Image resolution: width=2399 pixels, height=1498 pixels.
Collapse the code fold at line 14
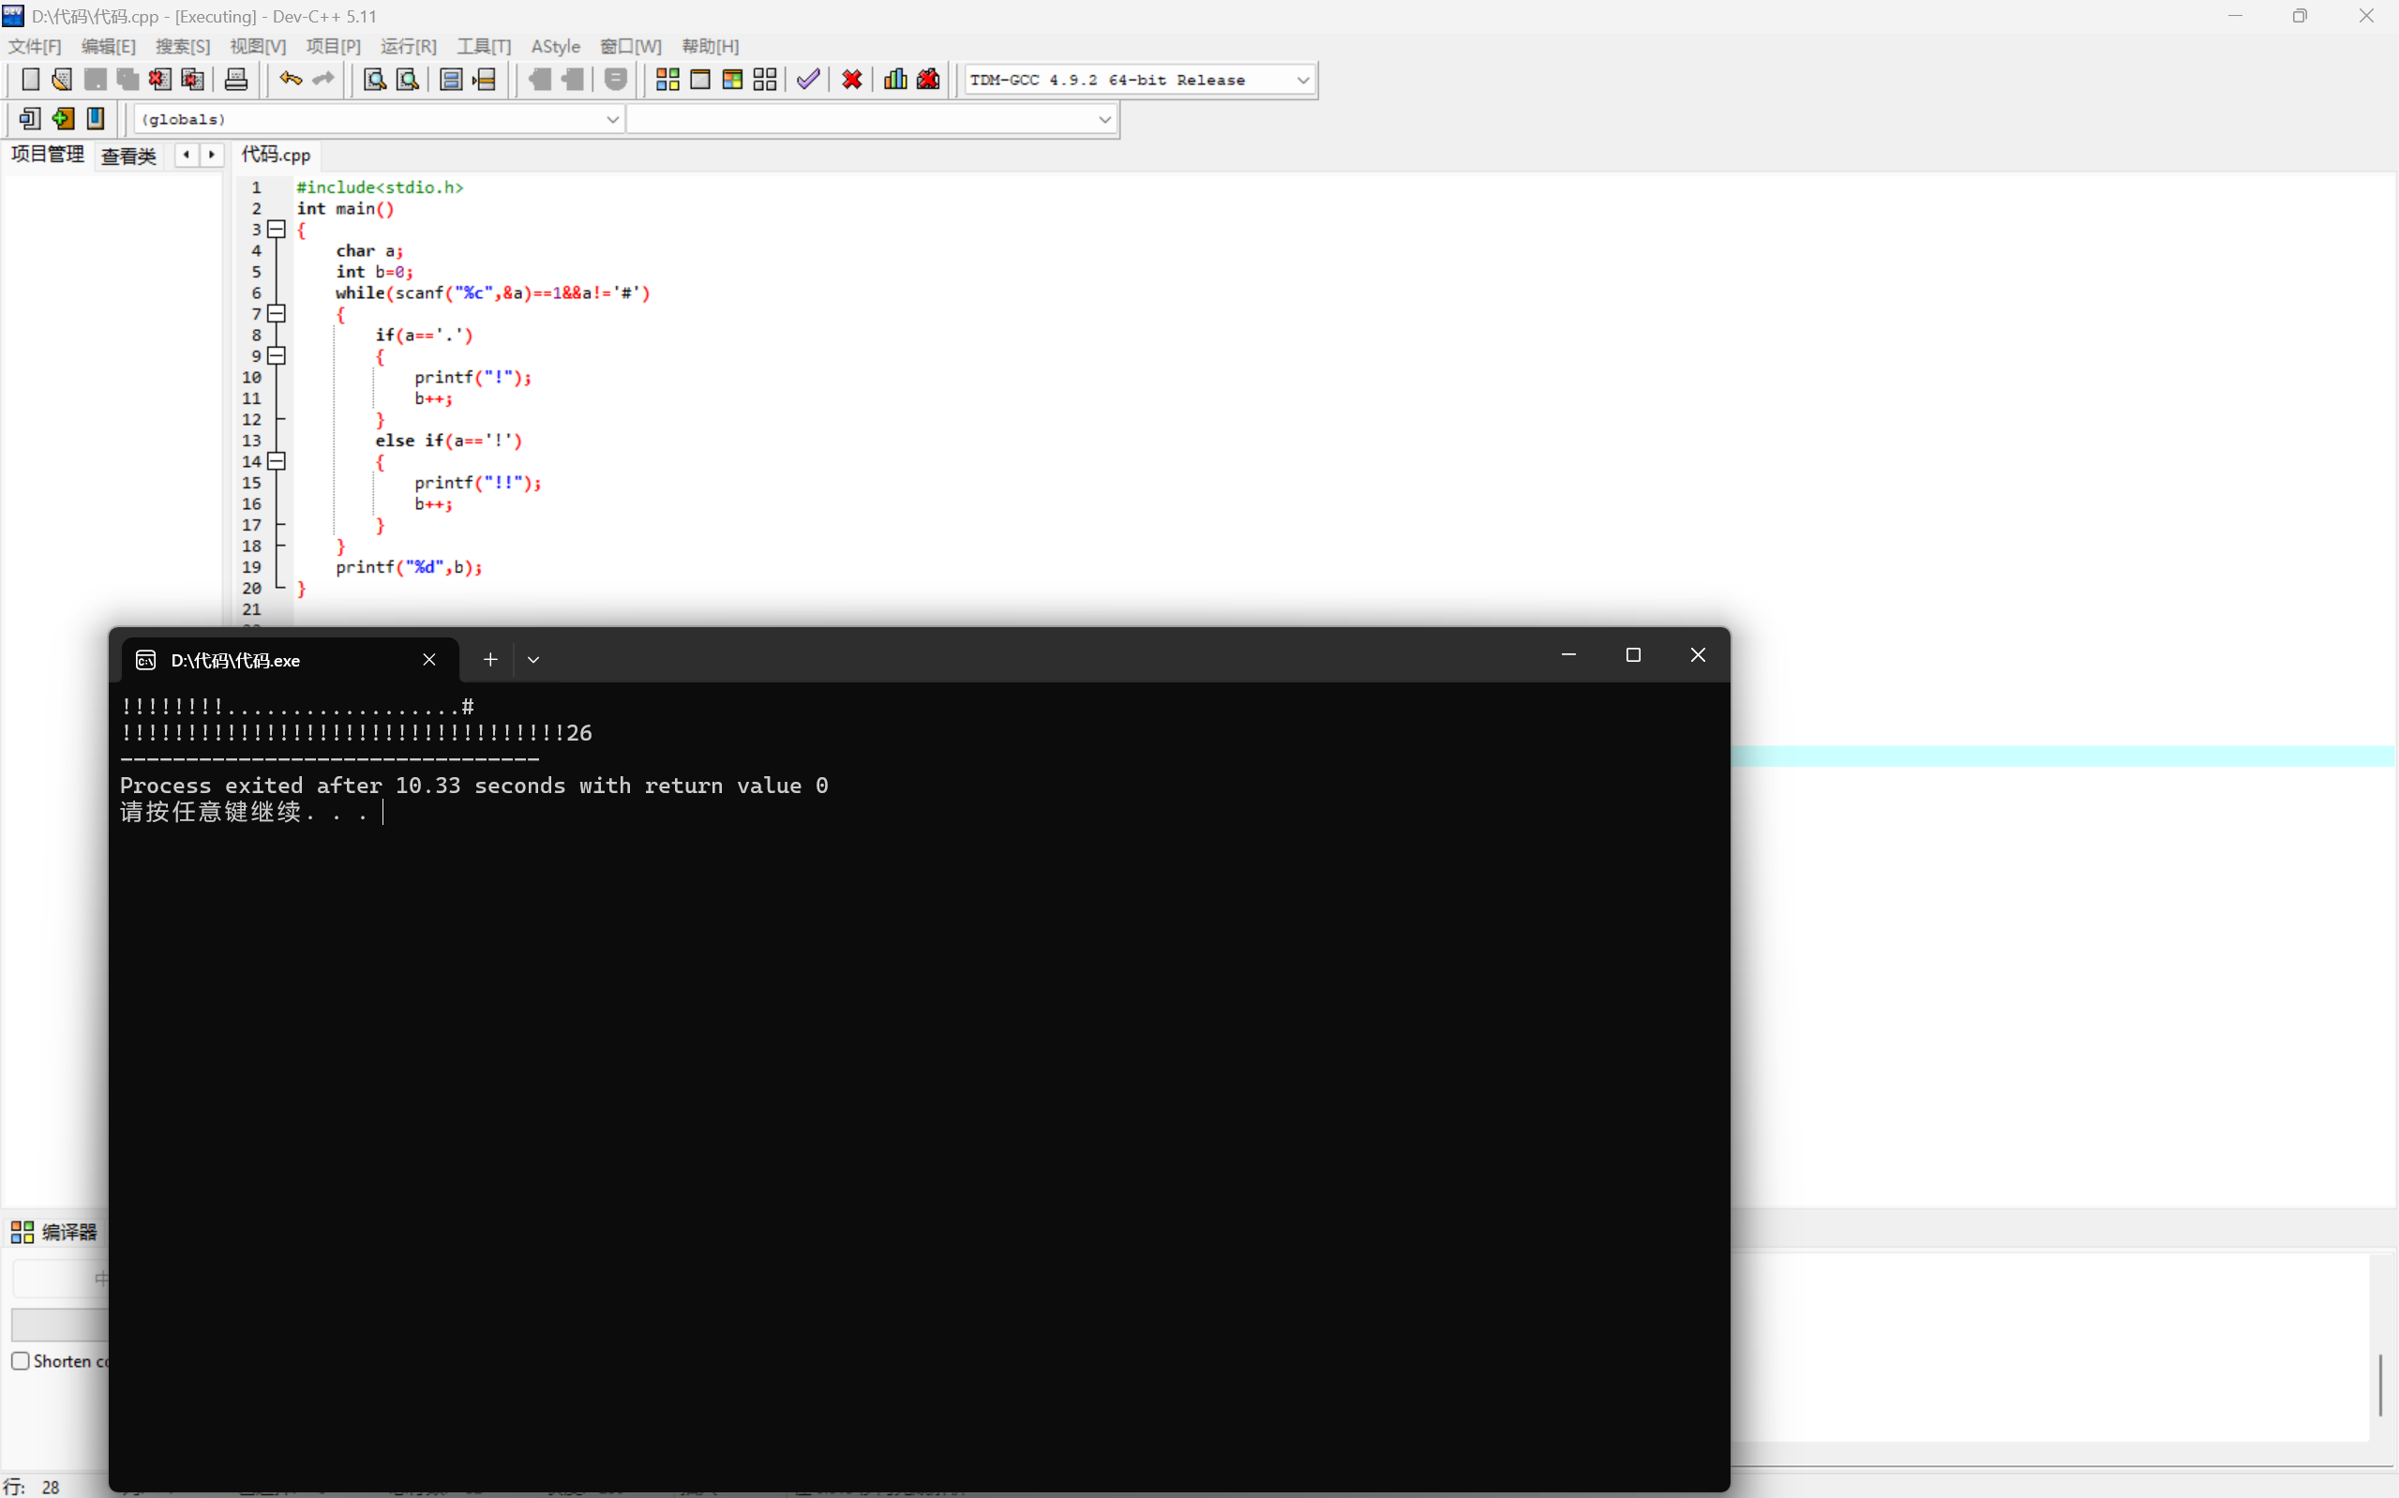(277, 462)
